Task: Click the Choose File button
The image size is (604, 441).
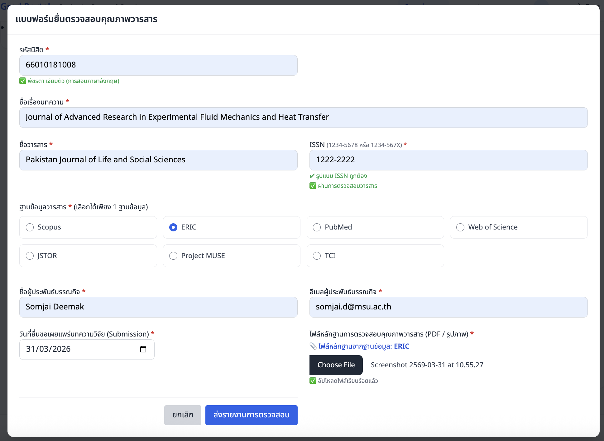Action: coord(336,365)
